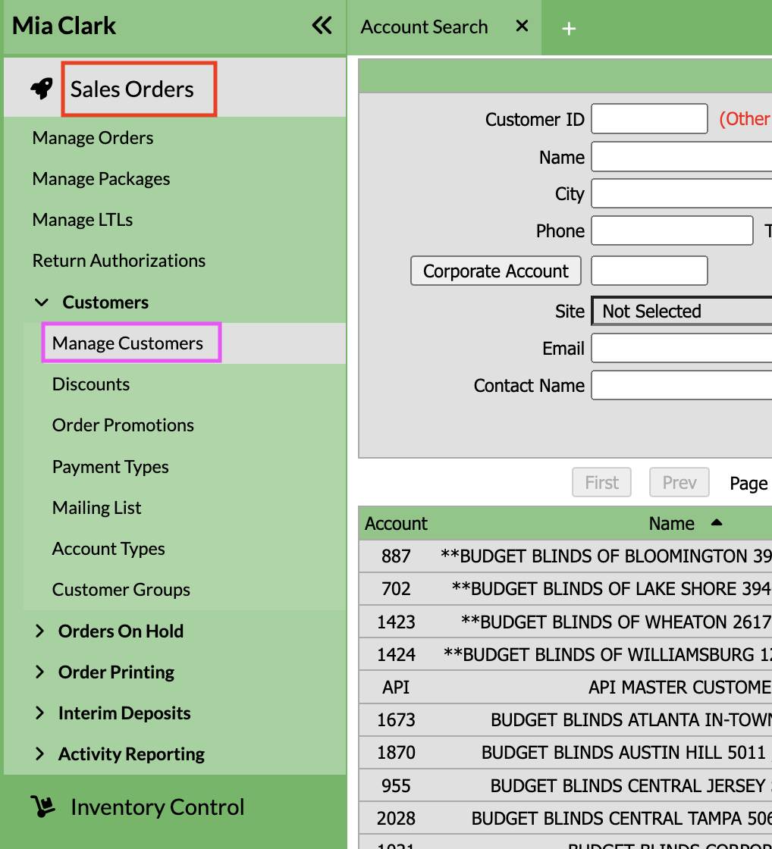Select account 2028 row
Image resolution: width=772 pixels, height=849 pixels.
tap(566, 818)
